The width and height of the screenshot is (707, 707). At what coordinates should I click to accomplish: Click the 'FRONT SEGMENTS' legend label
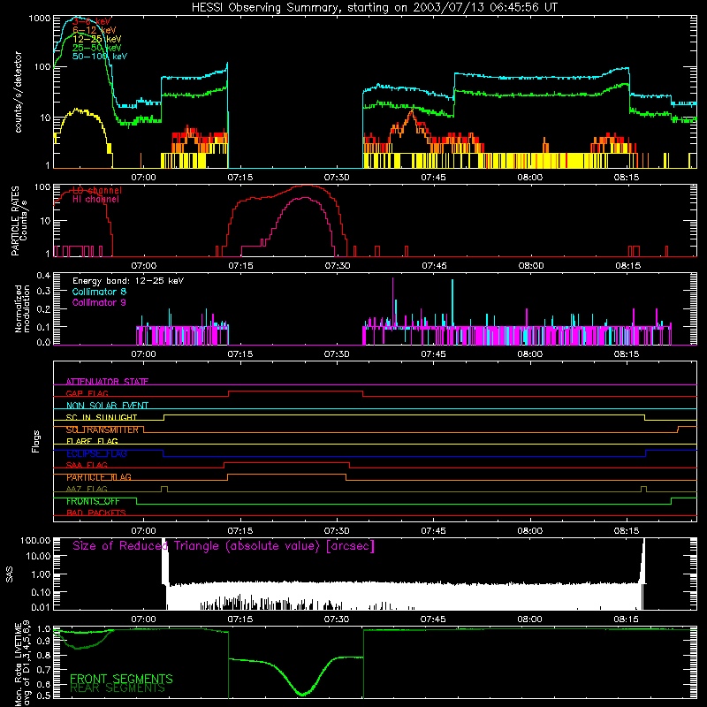121,679
